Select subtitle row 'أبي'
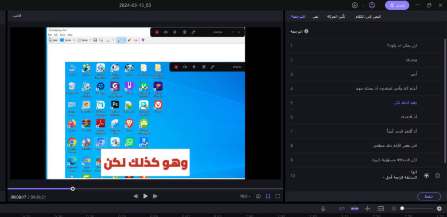This screenshot has height=217, width=447. pyautogui.click(x=366, y=74)
